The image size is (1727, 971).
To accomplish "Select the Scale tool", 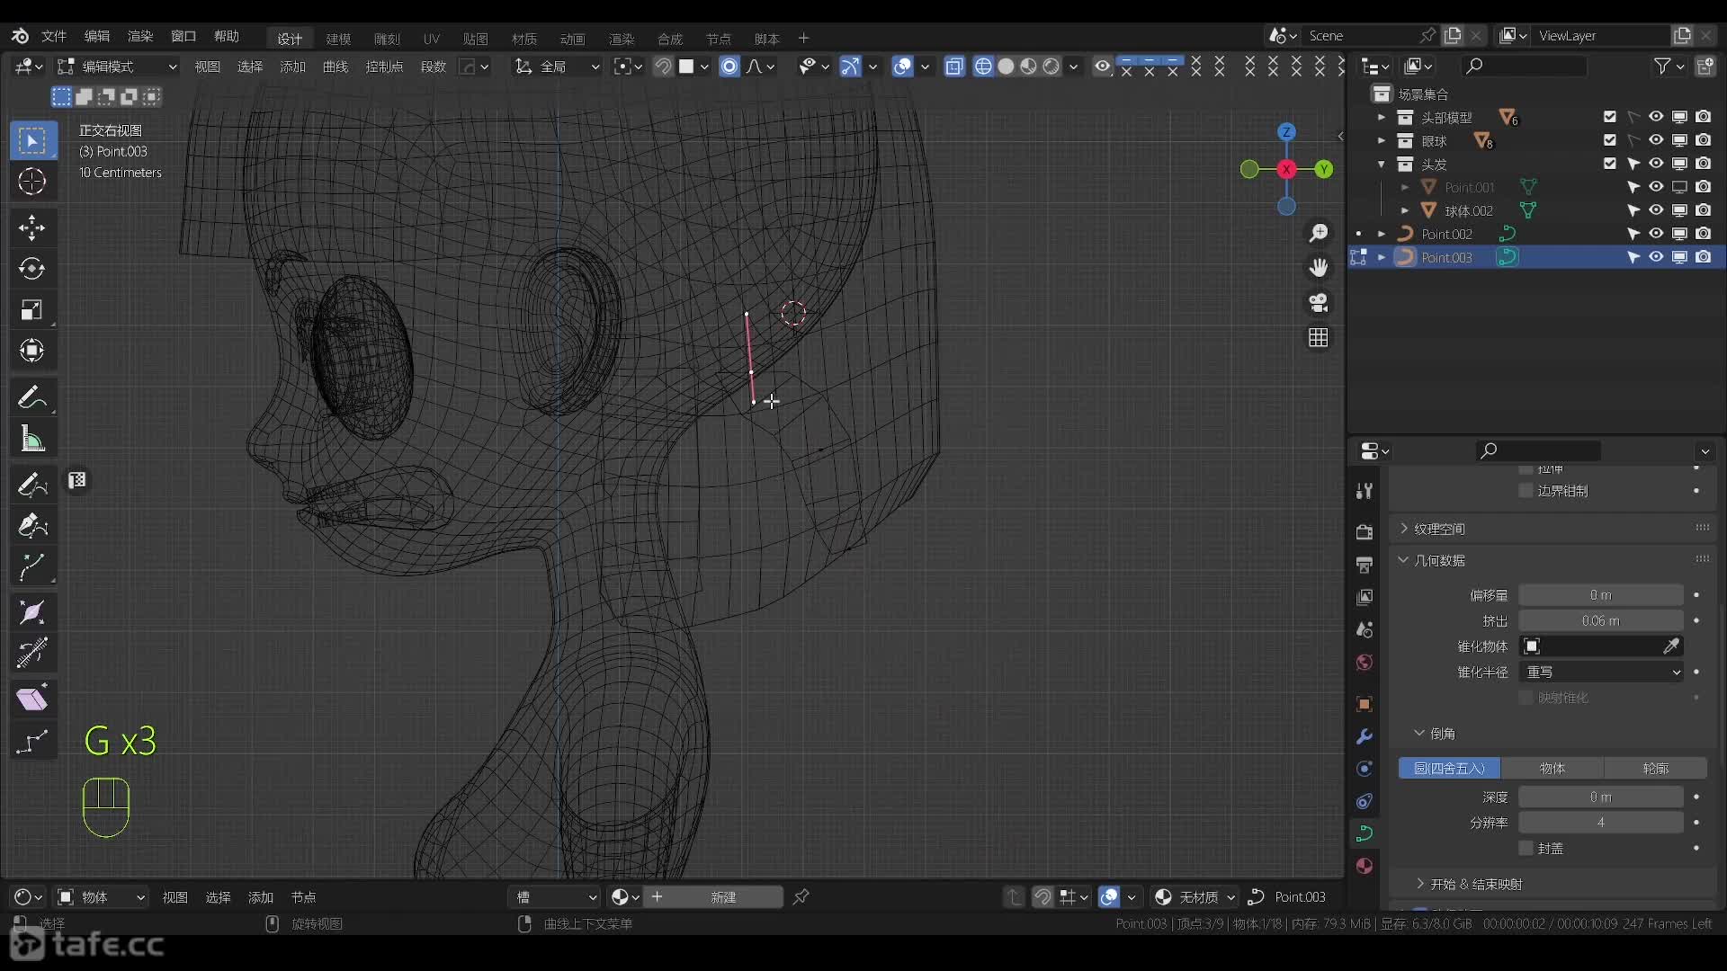I will point(32,310).
